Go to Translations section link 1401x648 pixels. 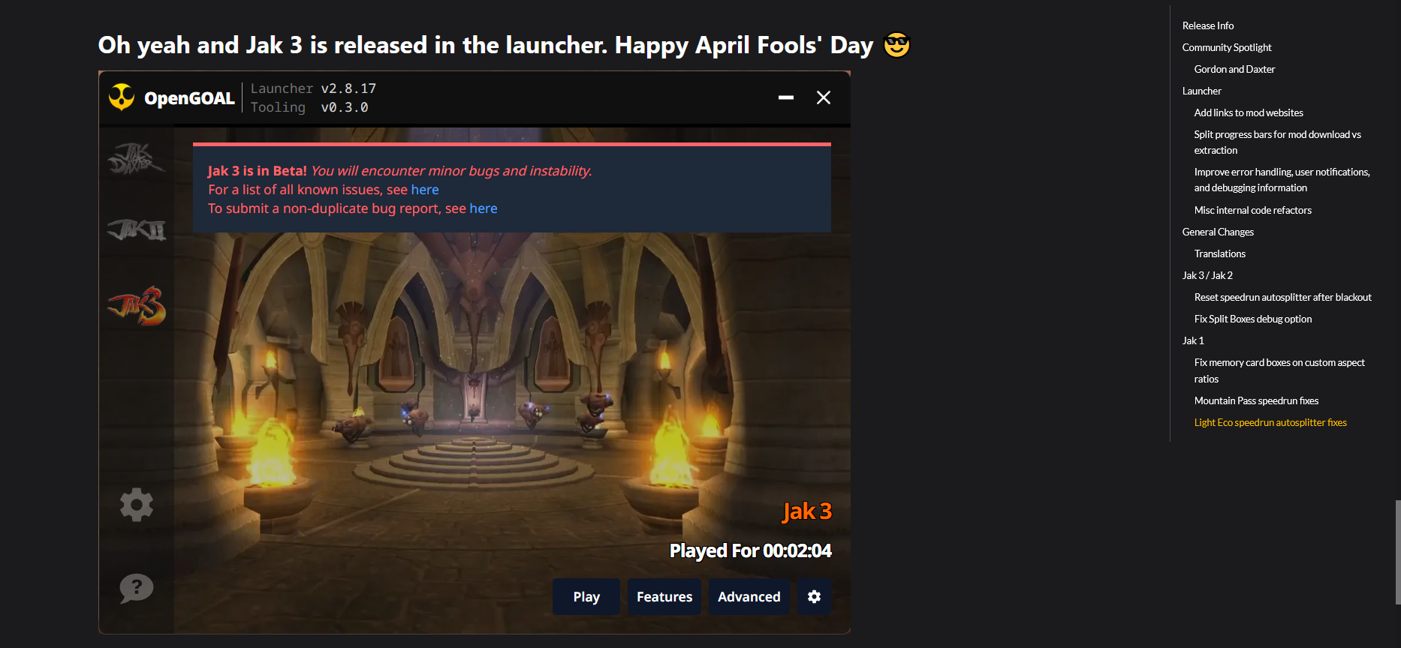pyautogui.click(x=1219, y=253)
